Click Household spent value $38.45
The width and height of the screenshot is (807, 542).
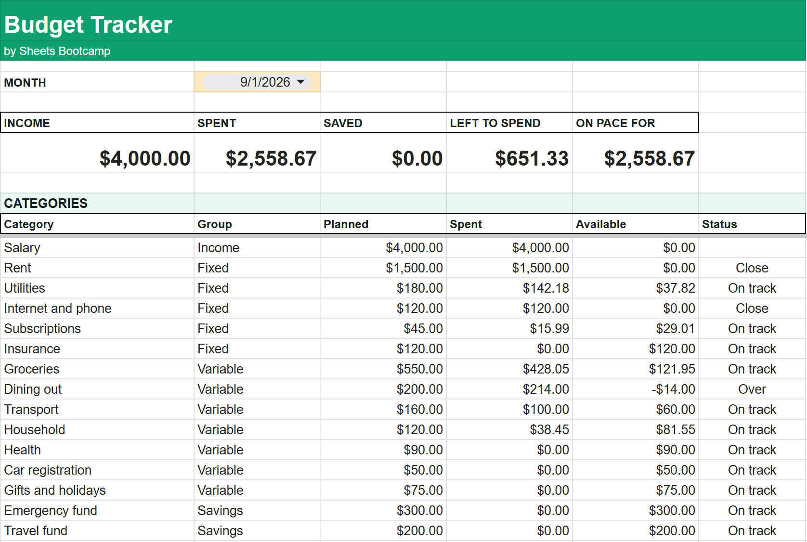click(509, 429)
